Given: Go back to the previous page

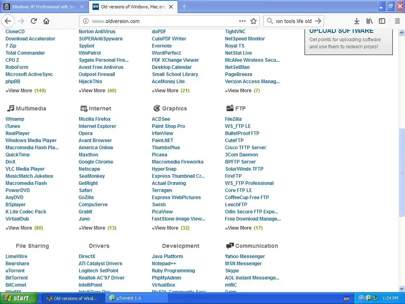Looking at the screenshot, I should tap(8, 21).
